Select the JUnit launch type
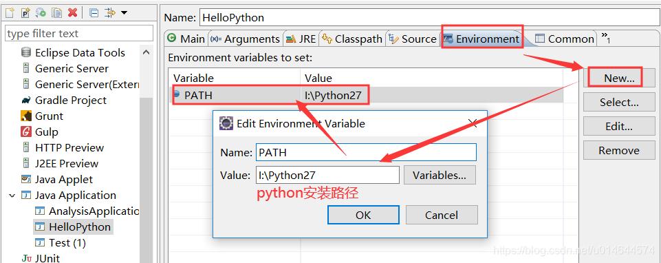The image size is (661, 263). click(x=47, y=258)
